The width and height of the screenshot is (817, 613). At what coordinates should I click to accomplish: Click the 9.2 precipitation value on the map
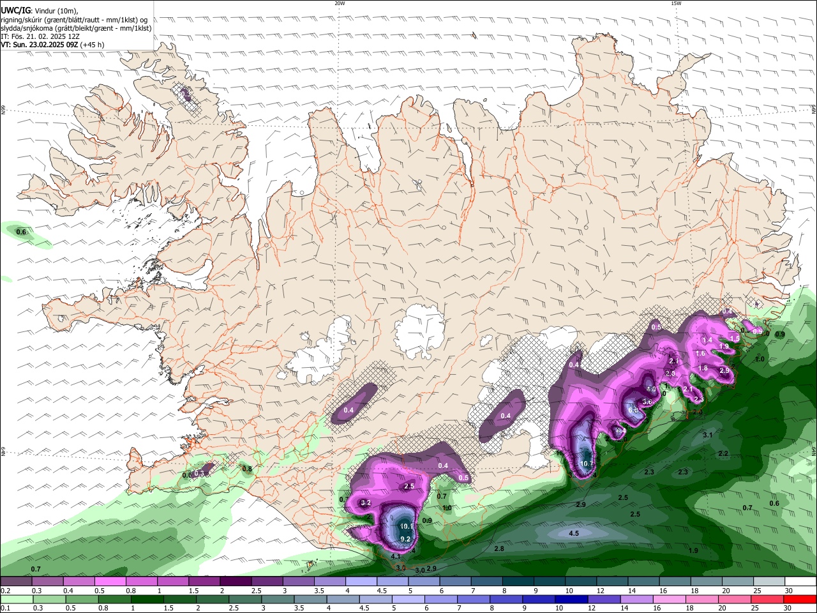pyautogui.click(x=405, y=539)
